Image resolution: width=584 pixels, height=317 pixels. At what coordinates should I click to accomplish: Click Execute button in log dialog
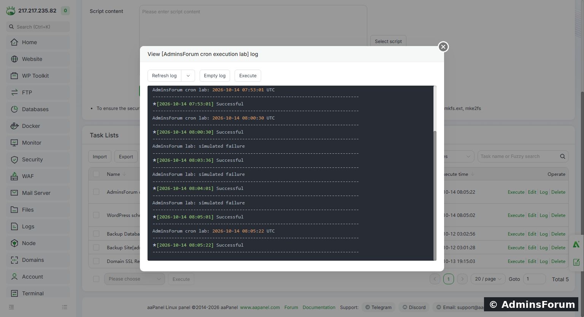point(248,76)
